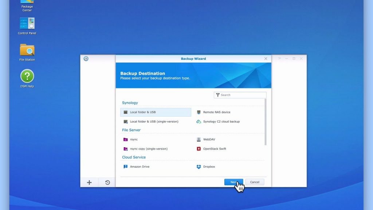This screenshot has height=210, width=373.
Task: Click the WebDAV icon
Action: (x=199, y=139)
